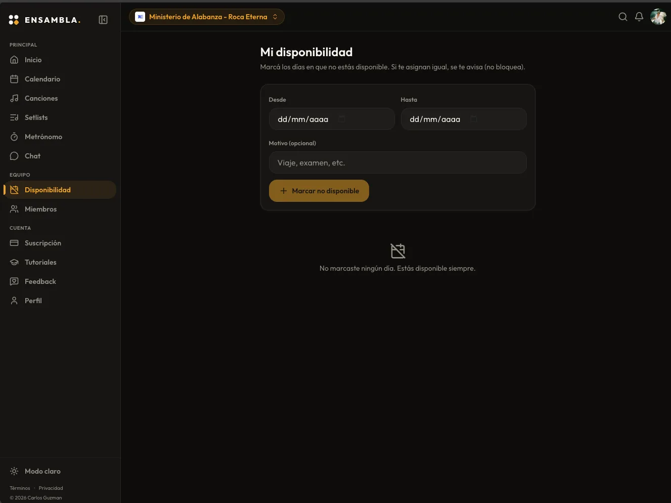Click the Metrónomo timer icon
Screen dimensions: 671x503
[14, 137]
